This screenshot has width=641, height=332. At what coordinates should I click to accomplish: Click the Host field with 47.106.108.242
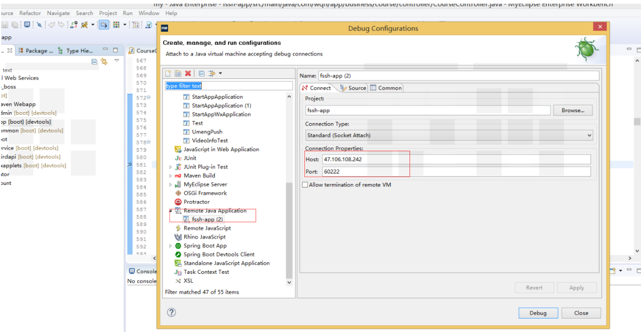456,159
